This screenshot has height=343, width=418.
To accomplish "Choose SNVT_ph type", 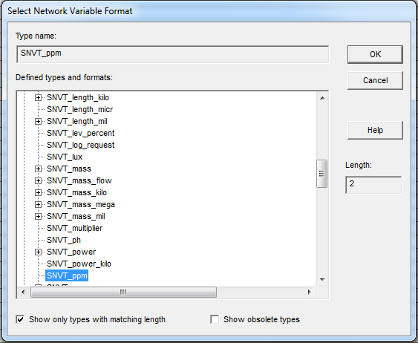I will tap(64, 240).
